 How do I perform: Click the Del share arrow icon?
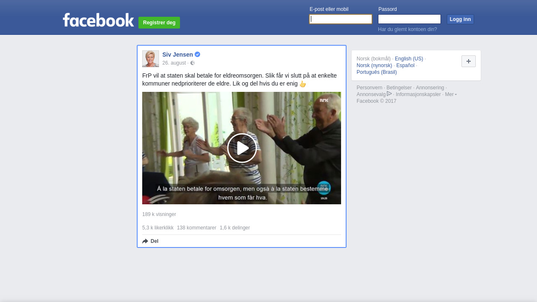click(145, 241)
